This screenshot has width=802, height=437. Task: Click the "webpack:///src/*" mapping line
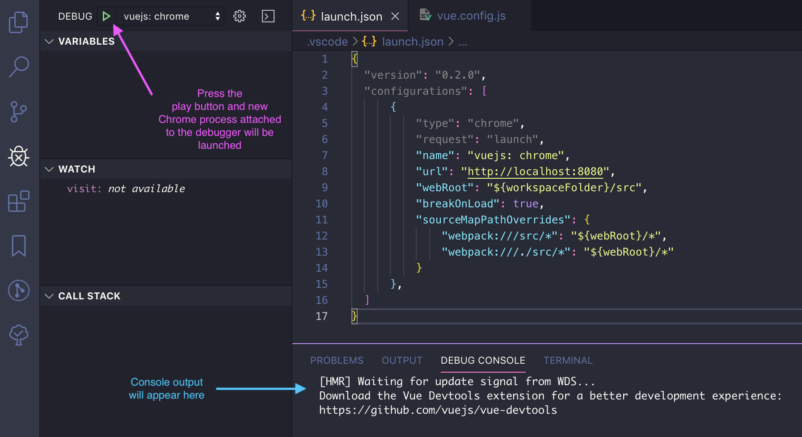click(x=554, y=236)
